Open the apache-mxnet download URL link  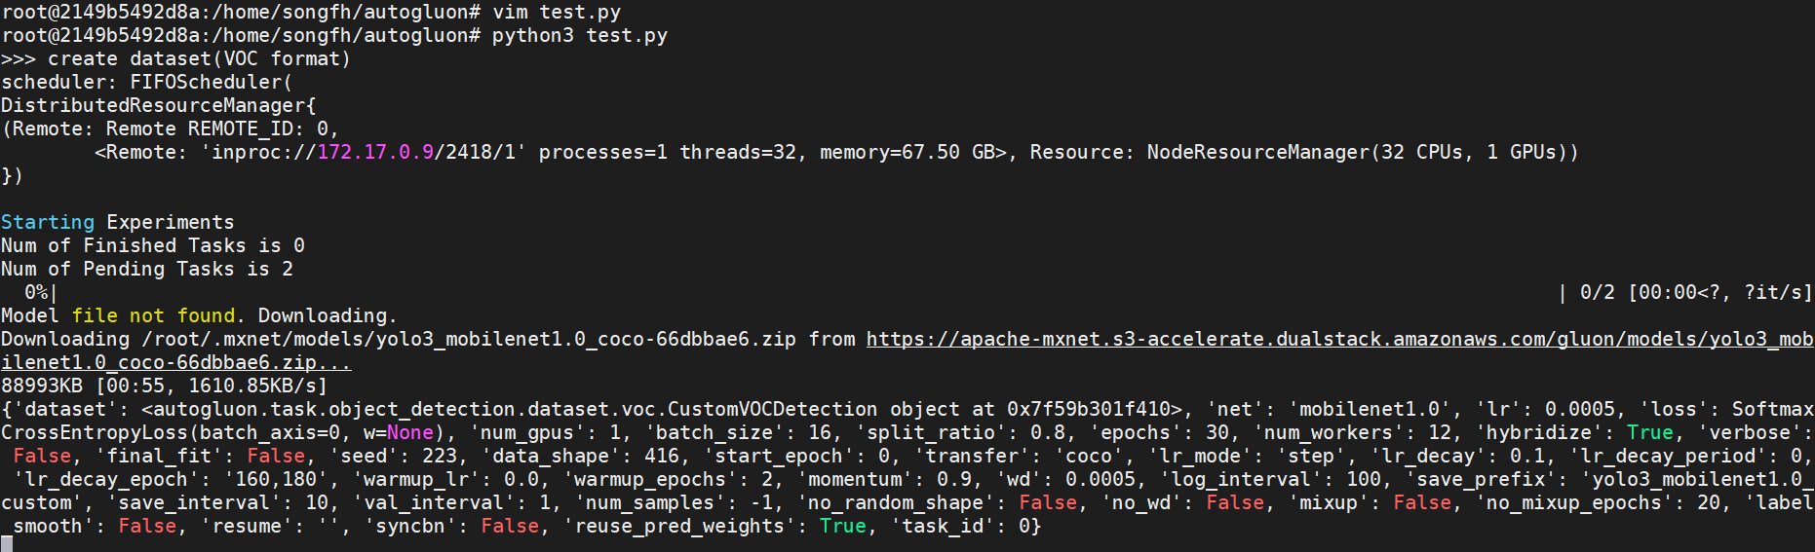coord(1339,340)
